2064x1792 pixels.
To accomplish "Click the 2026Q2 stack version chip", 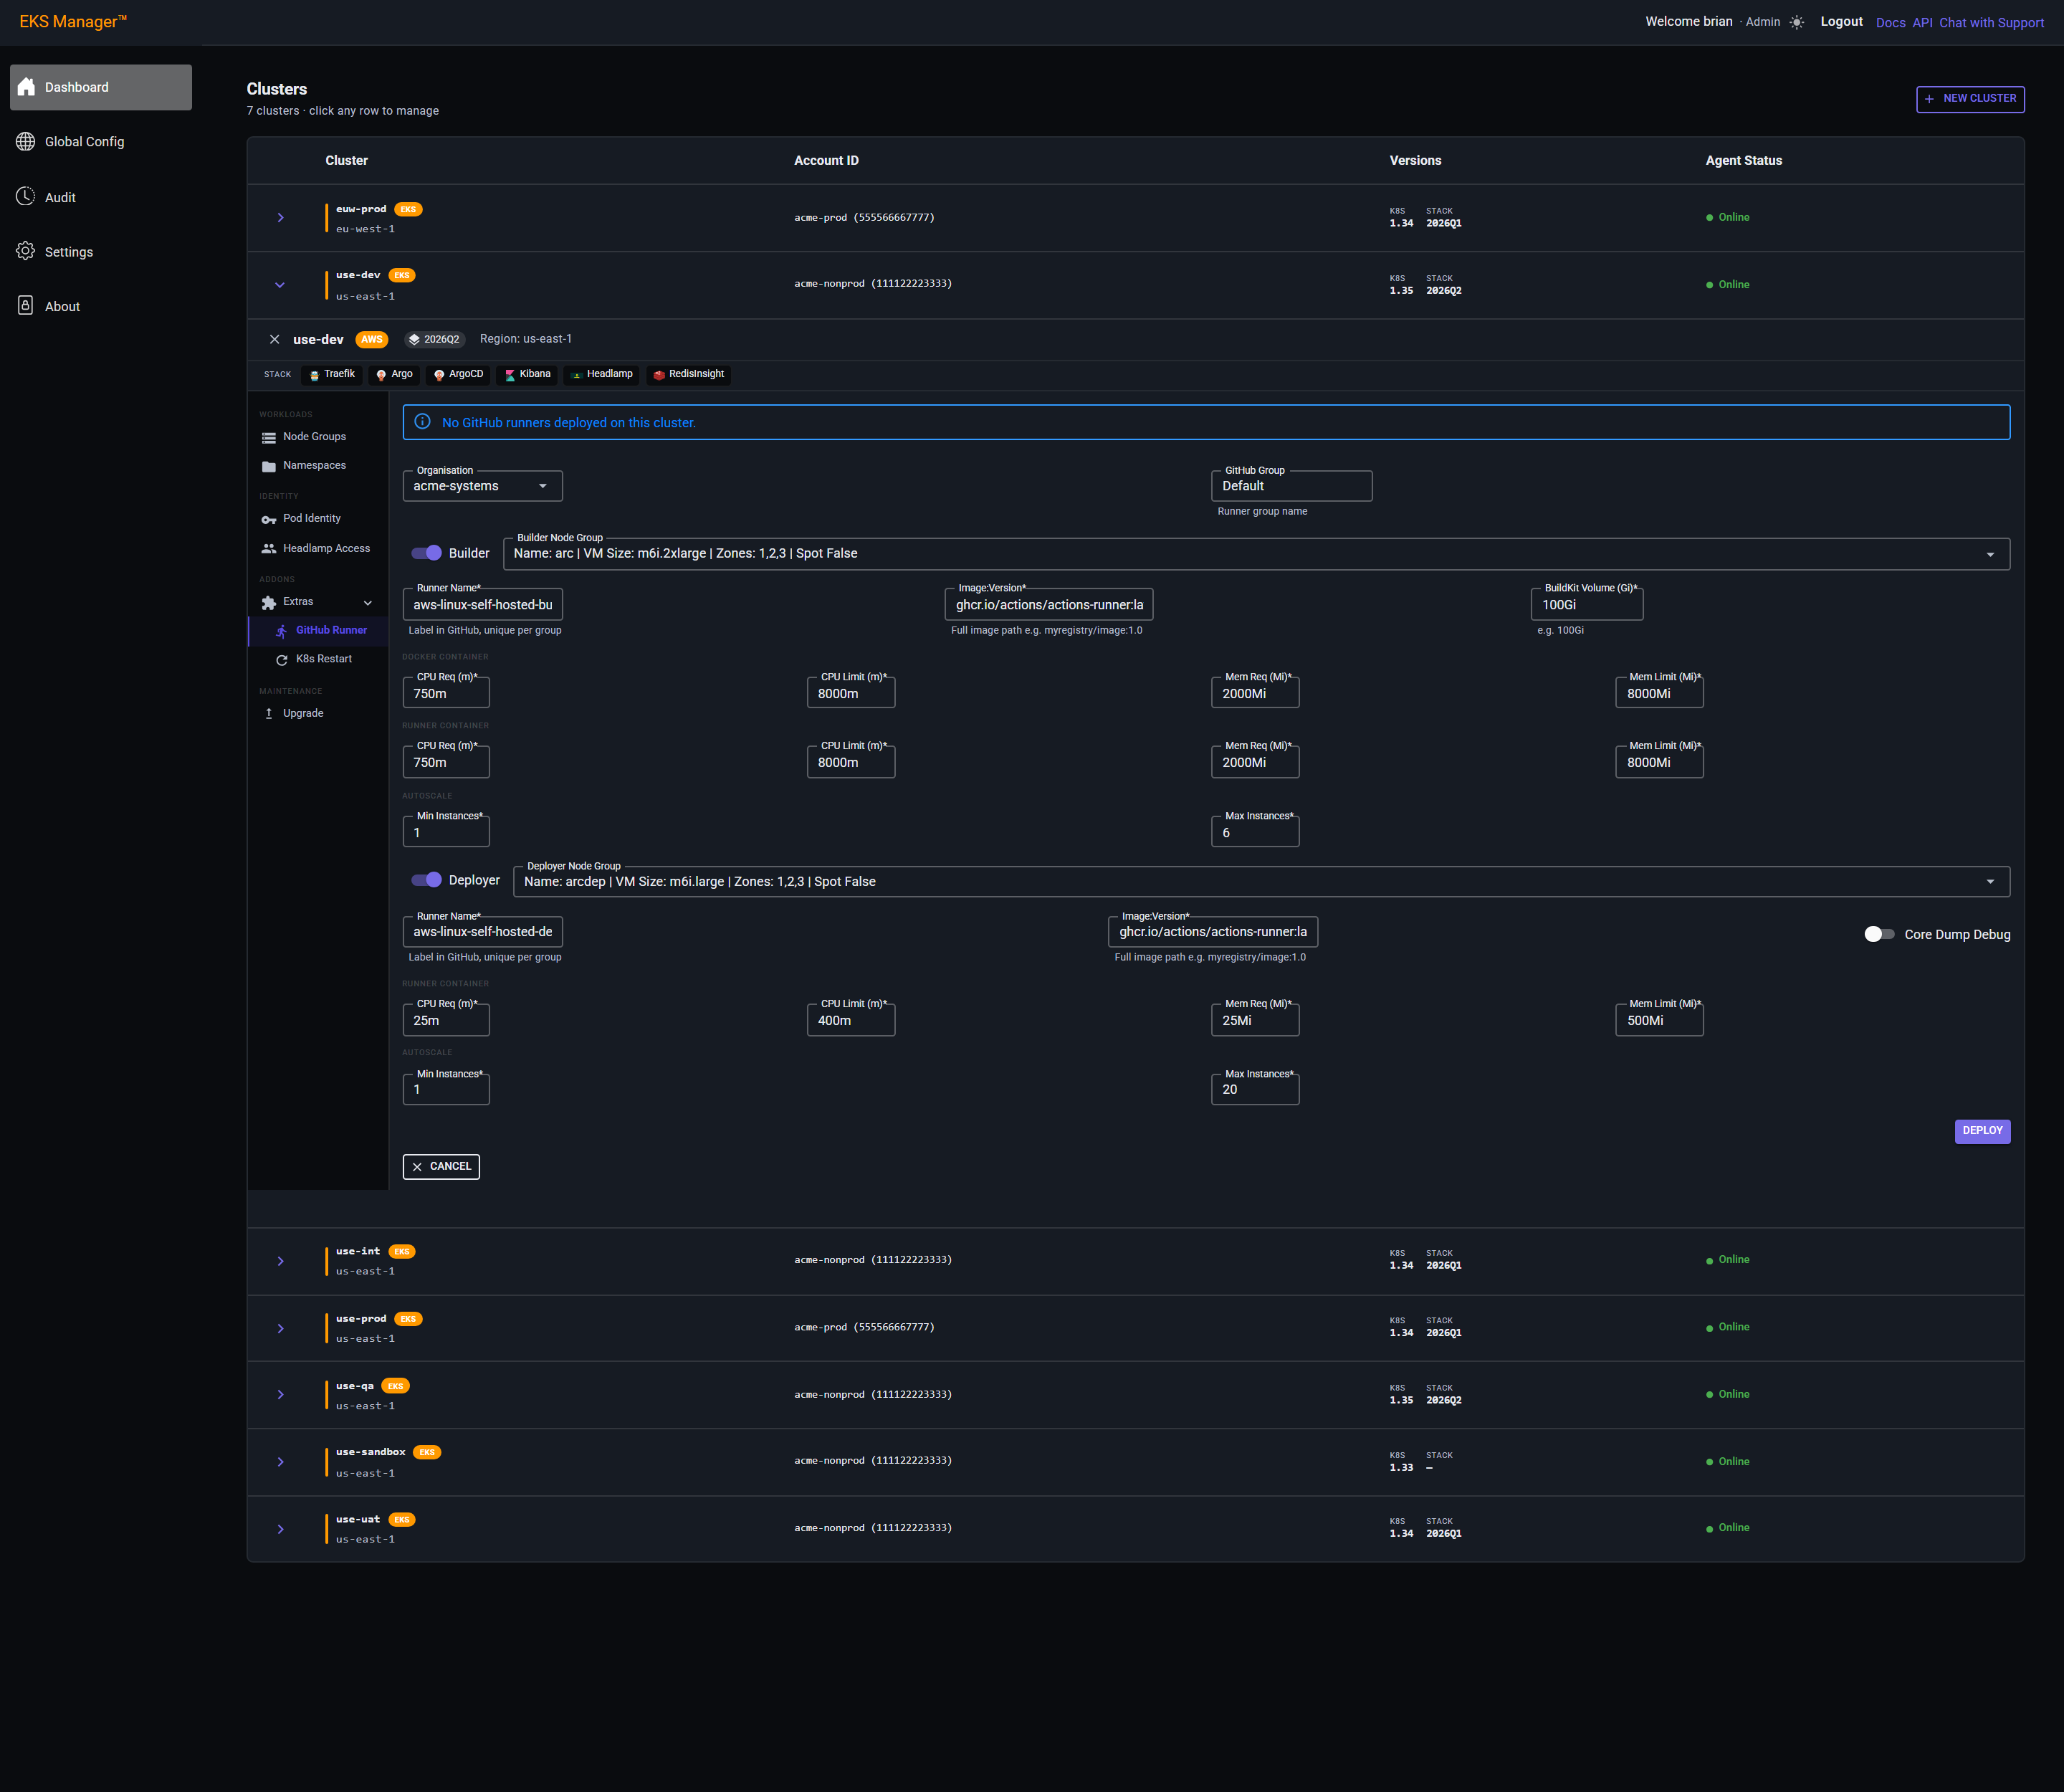I will click(435, 339).
